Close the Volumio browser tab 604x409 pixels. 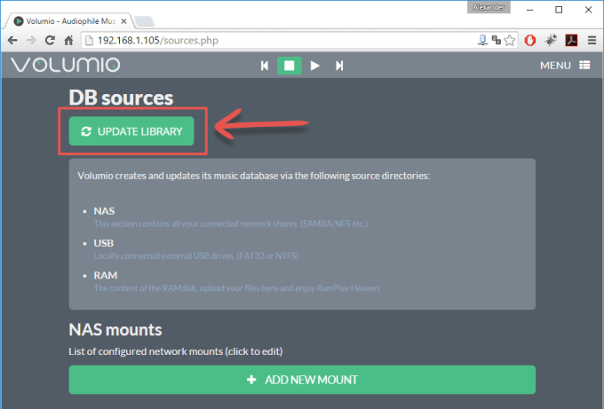coord(123,21)
